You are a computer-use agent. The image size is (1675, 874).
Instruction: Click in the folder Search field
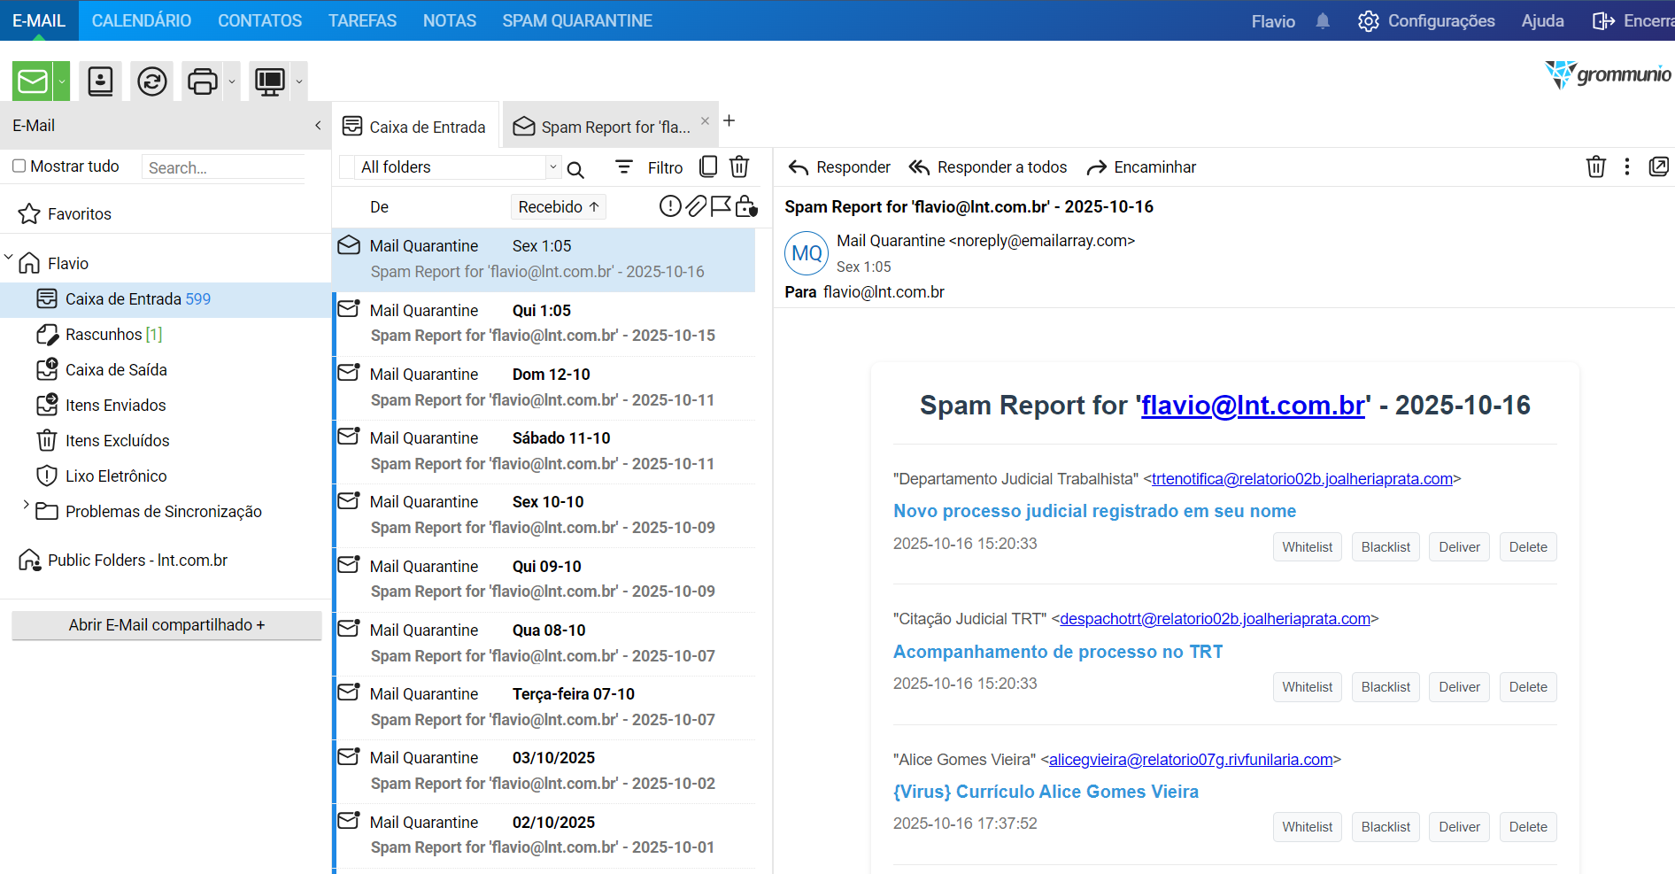[225, 167]
